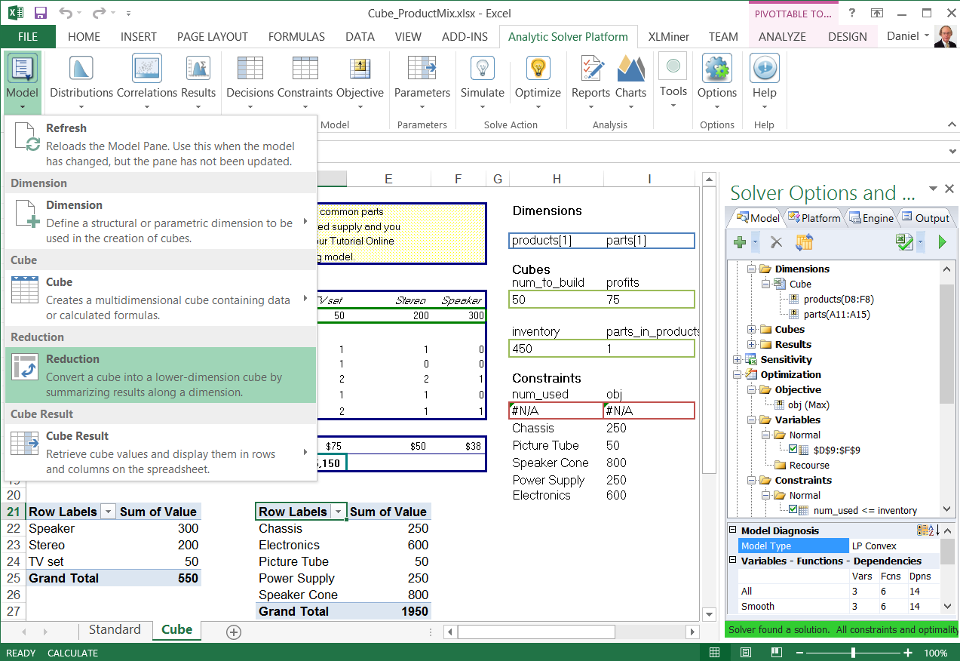This screenshot has width=960, height=661.
Task: Collapse the Model Diagnosis section
Action: click(x=733, y=530)
